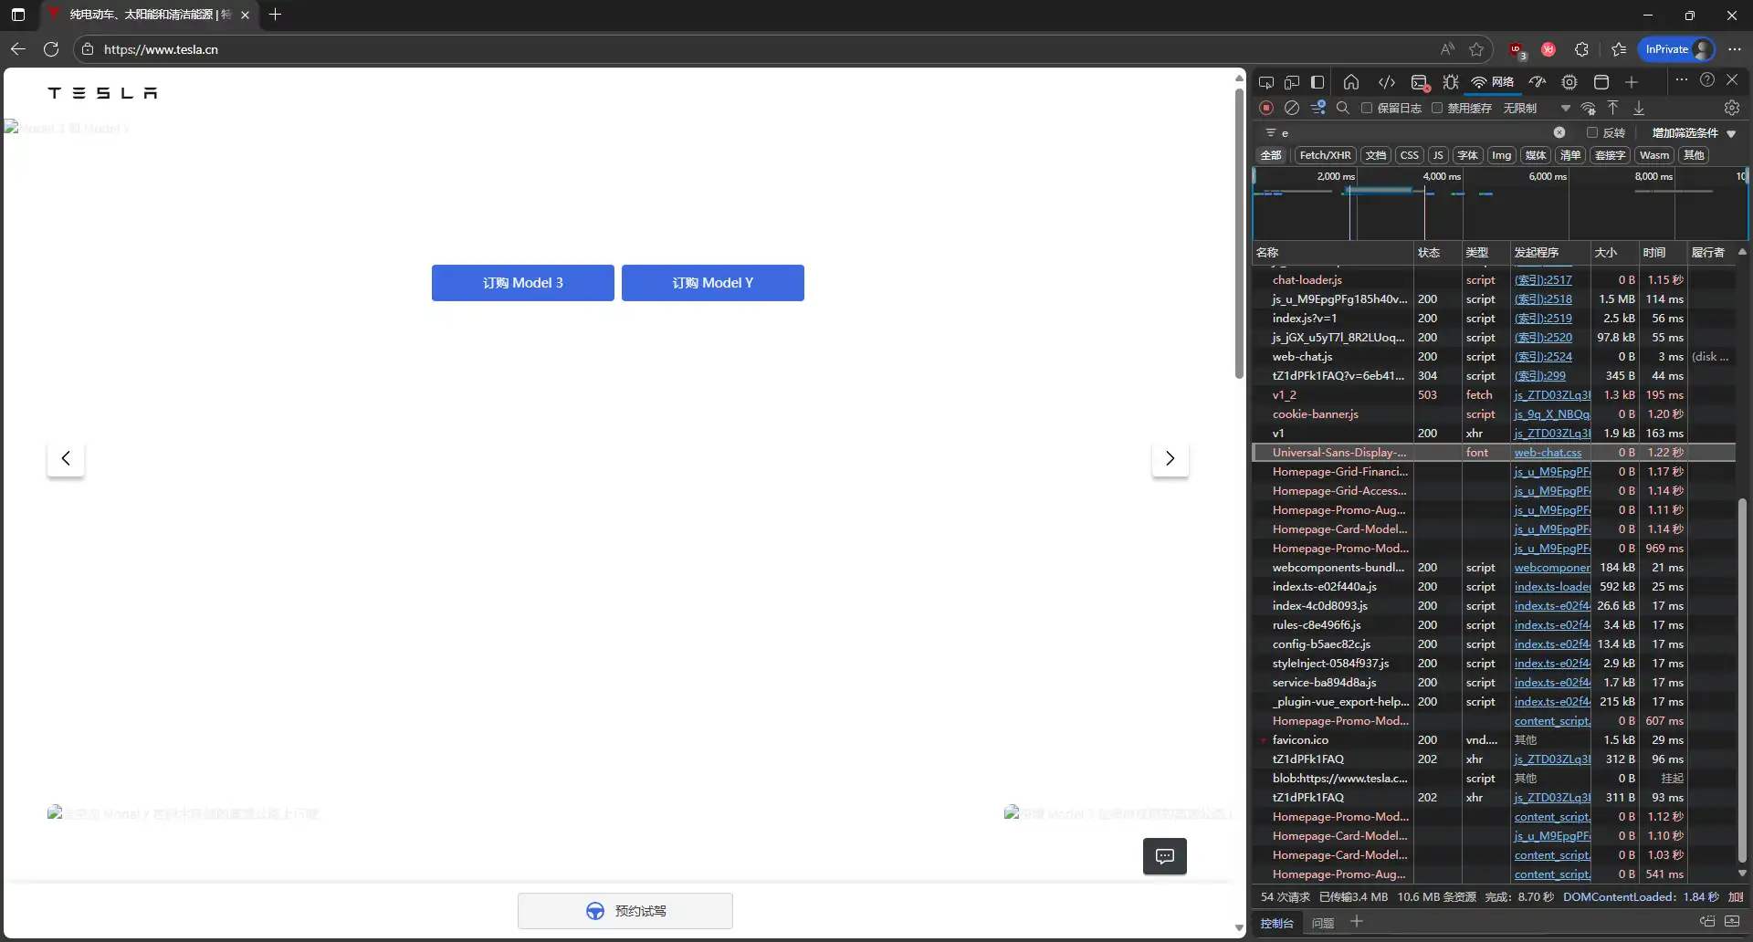Open the chat bubble widget on page
The height and width of the screenshot is (942, 1753).
pyautogui.click(x=1165, y=856)
